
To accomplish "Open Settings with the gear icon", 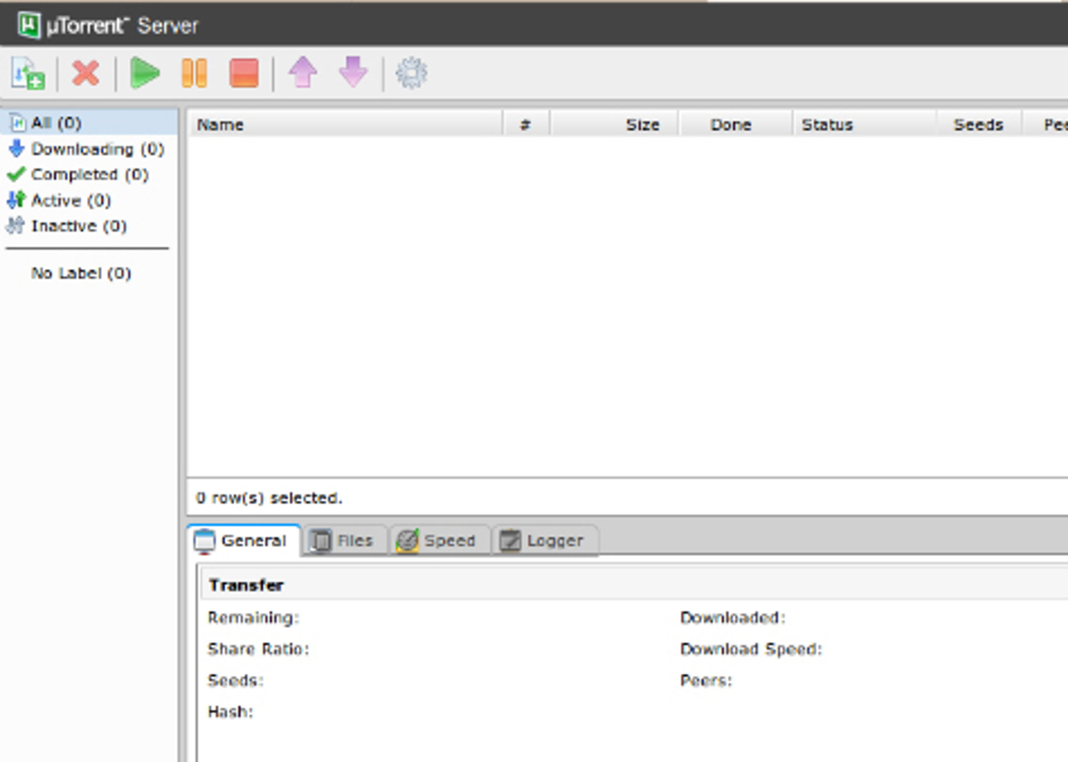I will (411, 73).
